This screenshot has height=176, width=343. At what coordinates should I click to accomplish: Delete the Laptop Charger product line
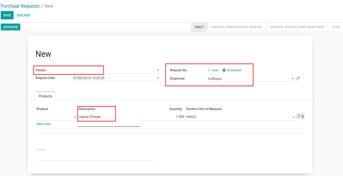pyautogui.click(x=303, y=117)
